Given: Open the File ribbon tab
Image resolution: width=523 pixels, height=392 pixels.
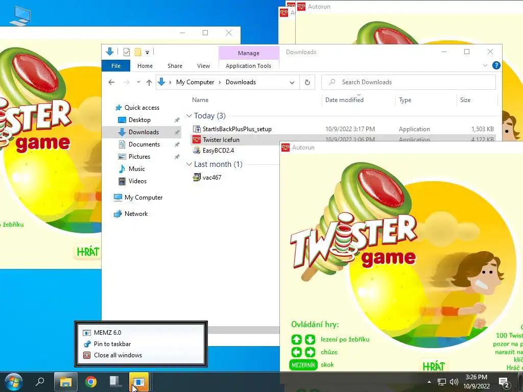Looking at the screenshot, I should [116, 66].
